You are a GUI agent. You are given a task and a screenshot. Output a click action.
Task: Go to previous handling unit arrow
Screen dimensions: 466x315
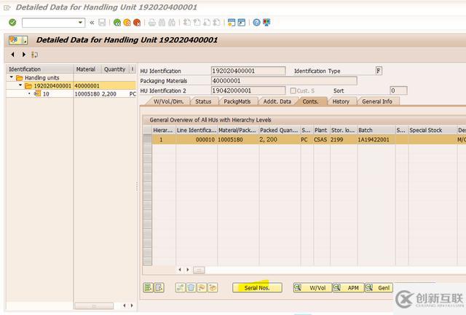click(x=13, y=55)
